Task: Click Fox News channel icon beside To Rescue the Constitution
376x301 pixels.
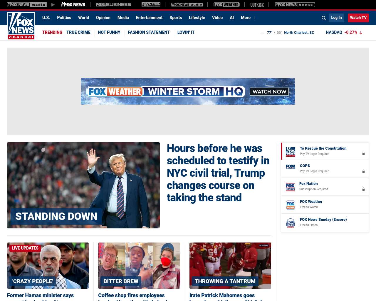Action: 291,152
